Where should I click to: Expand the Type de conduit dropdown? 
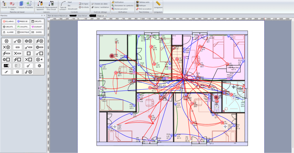tap(63, 6)
